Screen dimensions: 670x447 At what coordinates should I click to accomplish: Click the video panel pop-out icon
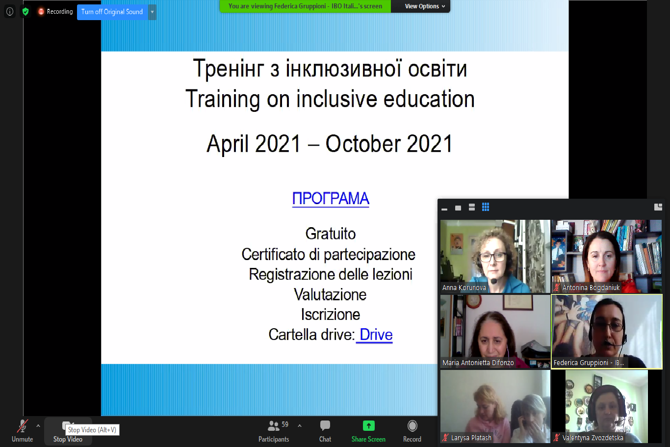(x=658, y=207)
